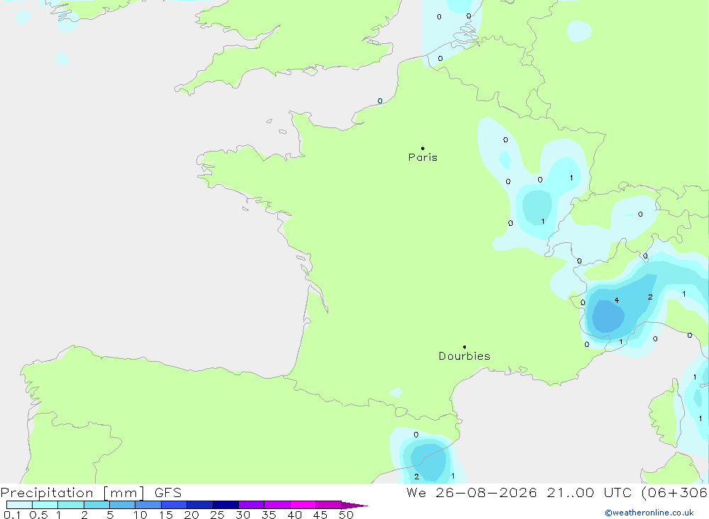Click the 'We 26-08-2026' date text
The height and width of the screenshot is (519, 709).
point(471,493)
